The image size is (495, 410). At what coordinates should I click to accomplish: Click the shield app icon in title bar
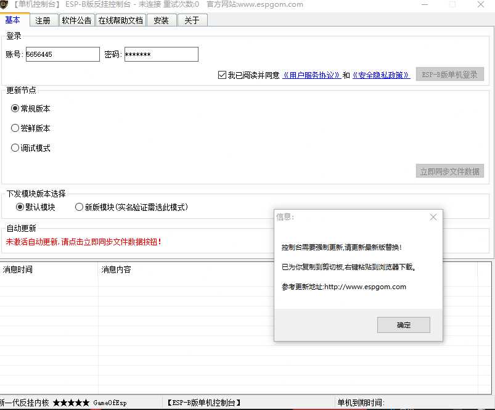(6, 4)
